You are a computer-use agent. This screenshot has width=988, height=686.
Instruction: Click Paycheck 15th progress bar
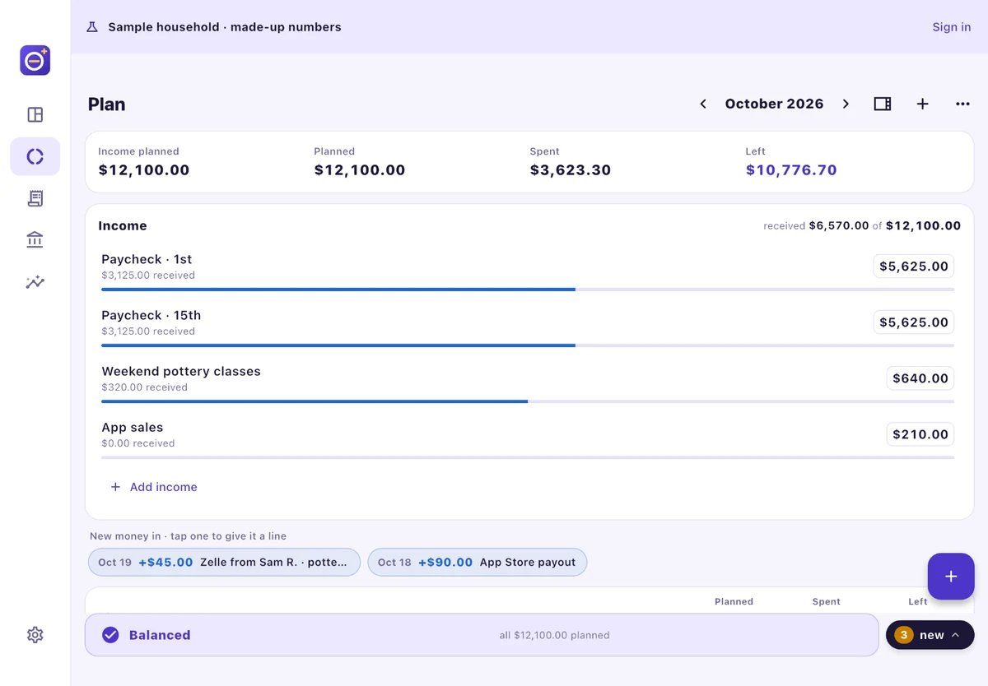coord(528,345)
